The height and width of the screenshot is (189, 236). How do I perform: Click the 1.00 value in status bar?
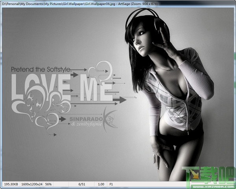coord(101,184)
